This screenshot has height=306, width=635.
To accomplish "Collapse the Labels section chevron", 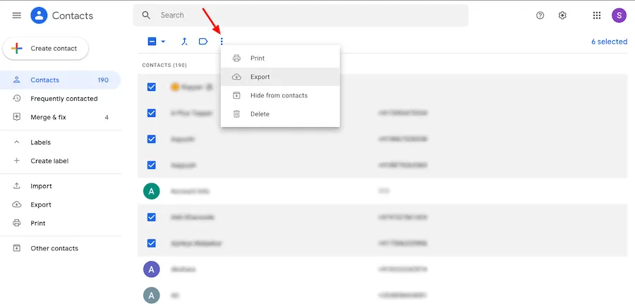I will pos(17,142).
